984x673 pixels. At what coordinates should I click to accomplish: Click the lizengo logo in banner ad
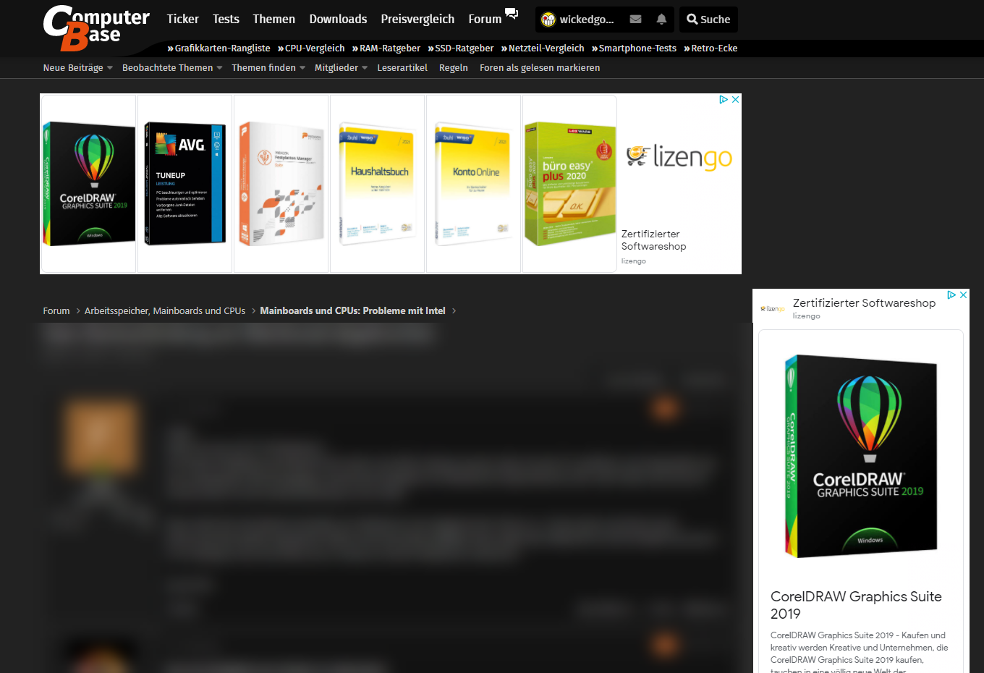(x=679, y=157)
